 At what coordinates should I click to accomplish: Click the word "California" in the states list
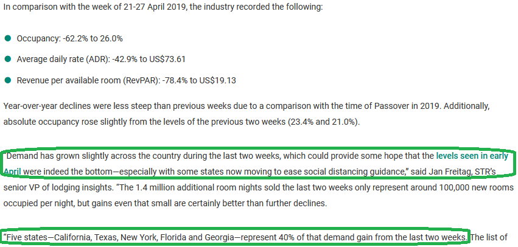click(72, 237)
